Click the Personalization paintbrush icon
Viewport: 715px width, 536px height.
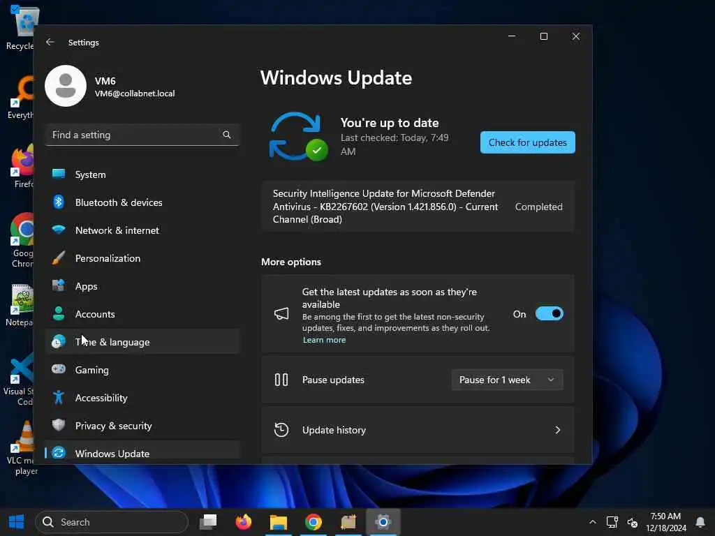59,258
